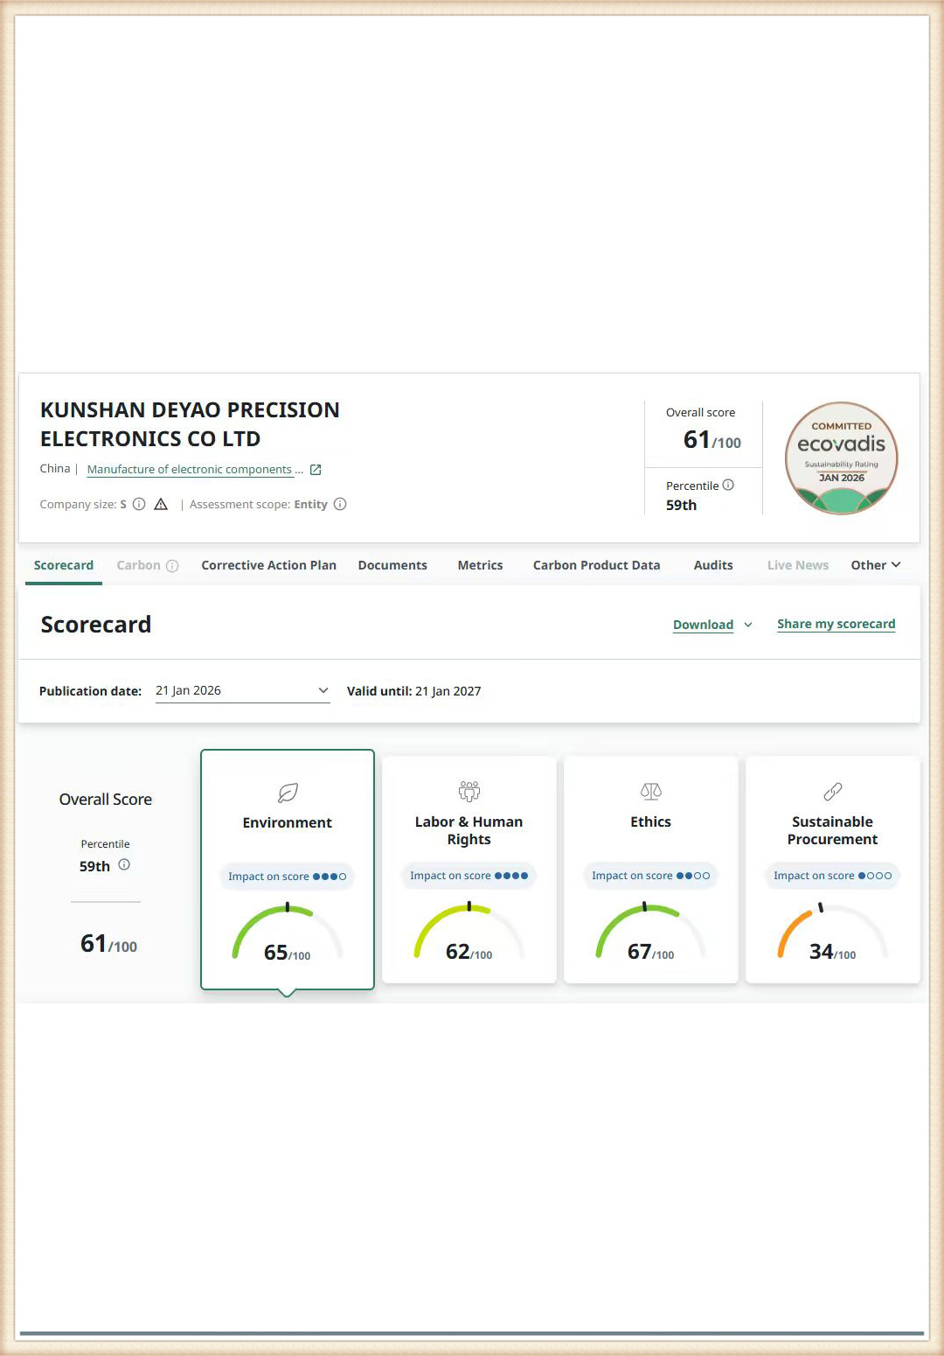The height and width of the screenshot is (1356, 944).
Task: Click the Ethics 67/100 gauge
Action: click(651, 933)
